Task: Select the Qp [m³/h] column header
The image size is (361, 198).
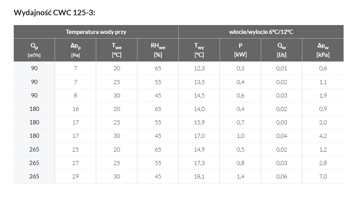Action: pos(34,50)
